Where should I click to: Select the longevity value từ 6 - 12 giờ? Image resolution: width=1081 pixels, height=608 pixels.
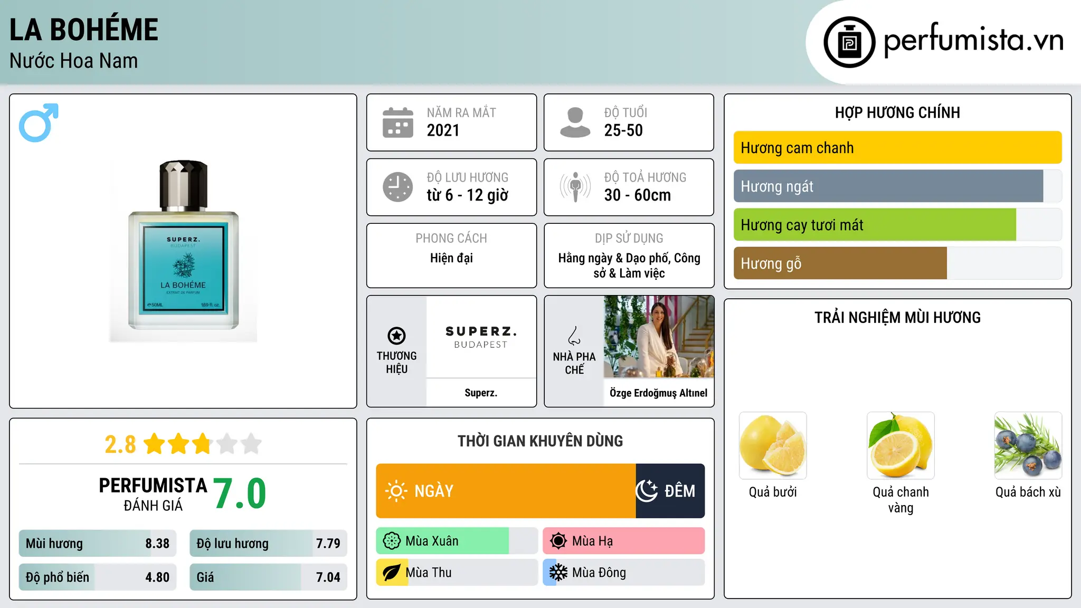click(468, 195)
